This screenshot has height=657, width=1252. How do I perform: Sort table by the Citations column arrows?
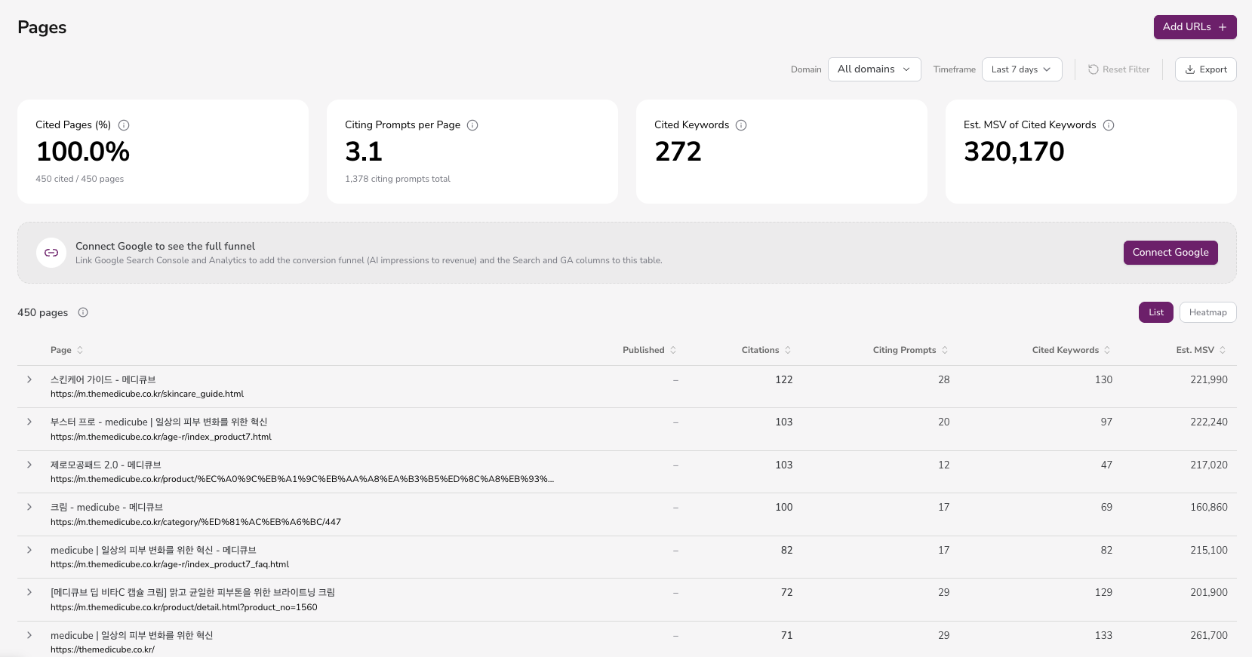(788, 350)
